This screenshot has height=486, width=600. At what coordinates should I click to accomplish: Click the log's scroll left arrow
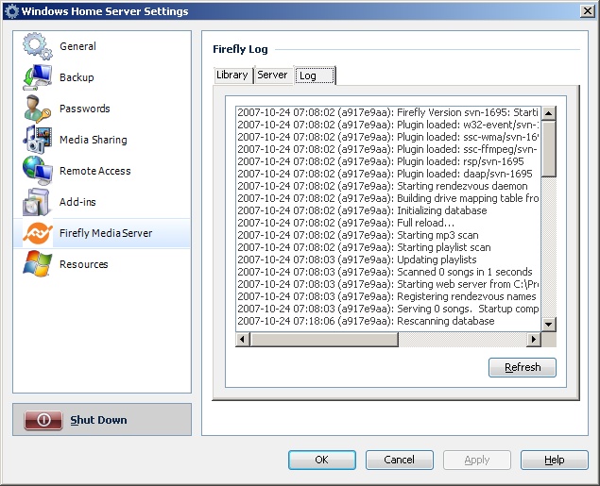tap(242, 339)
